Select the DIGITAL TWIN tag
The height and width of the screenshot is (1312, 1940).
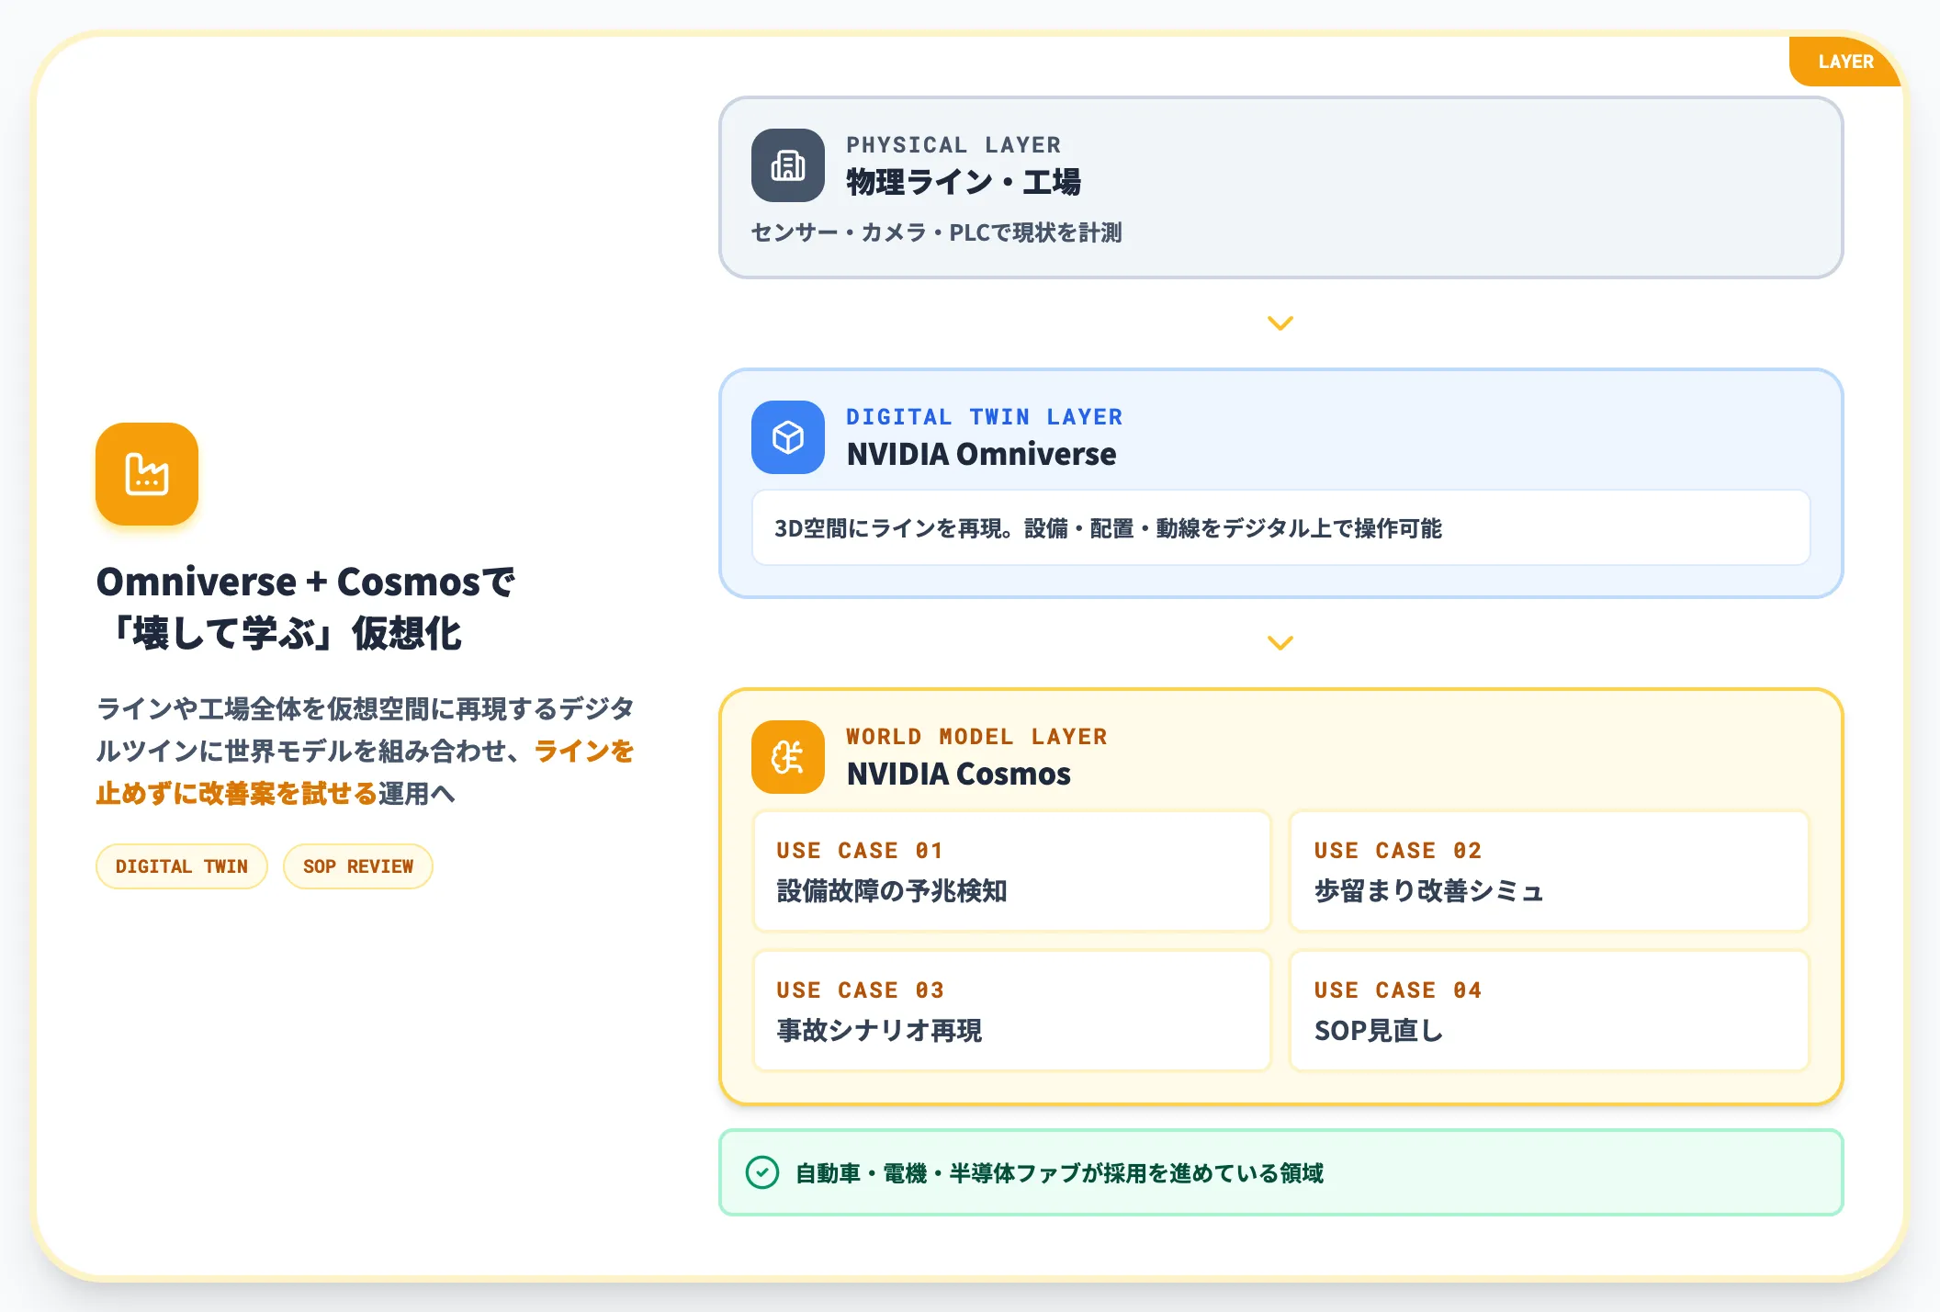click(x=182, y=866)
